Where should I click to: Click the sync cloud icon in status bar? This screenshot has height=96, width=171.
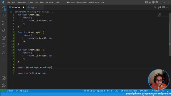(17, 91)
